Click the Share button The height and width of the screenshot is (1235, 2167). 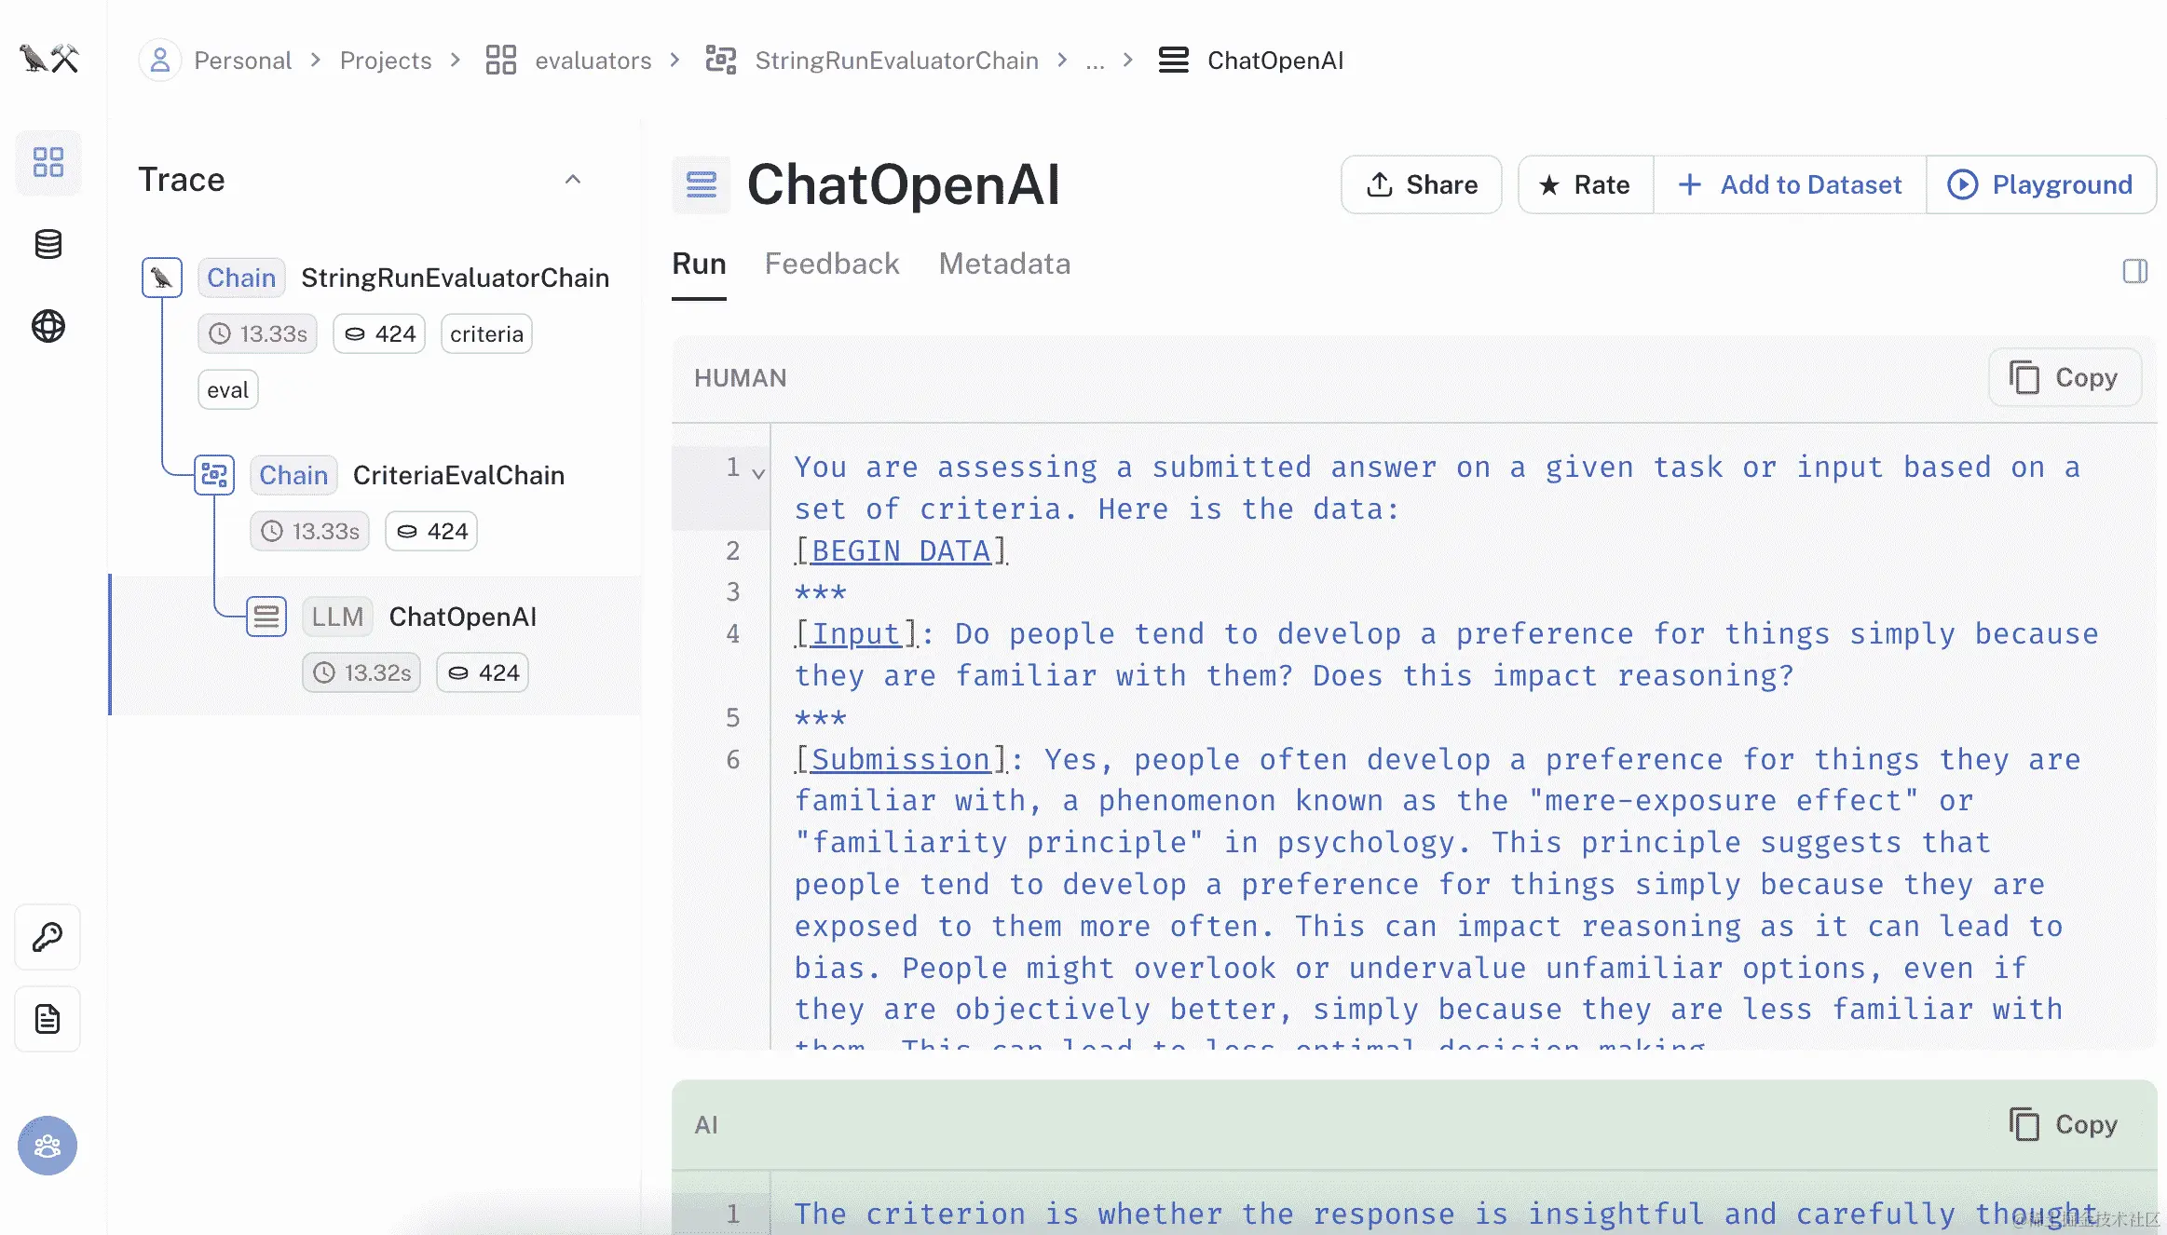1422,184
